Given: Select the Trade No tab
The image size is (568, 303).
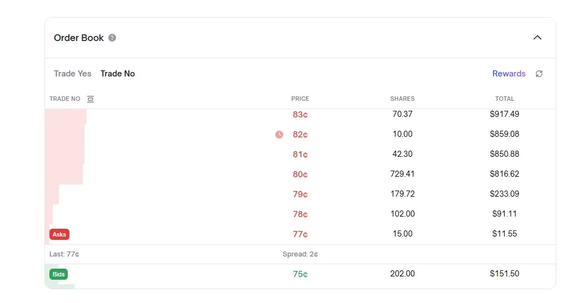Looking at the screenshot, I should coord(118,74).
